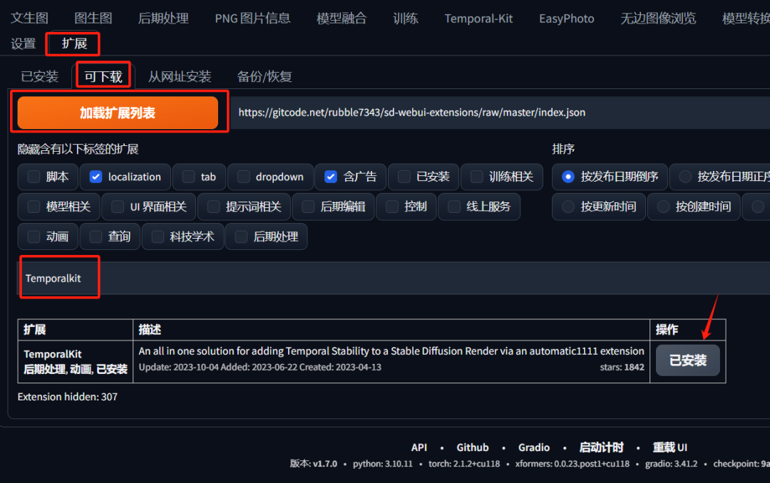Open the 从网址安装 sub-tab
Image resolution: width=770 pixels, height=483 pixels.
[180, 76]
